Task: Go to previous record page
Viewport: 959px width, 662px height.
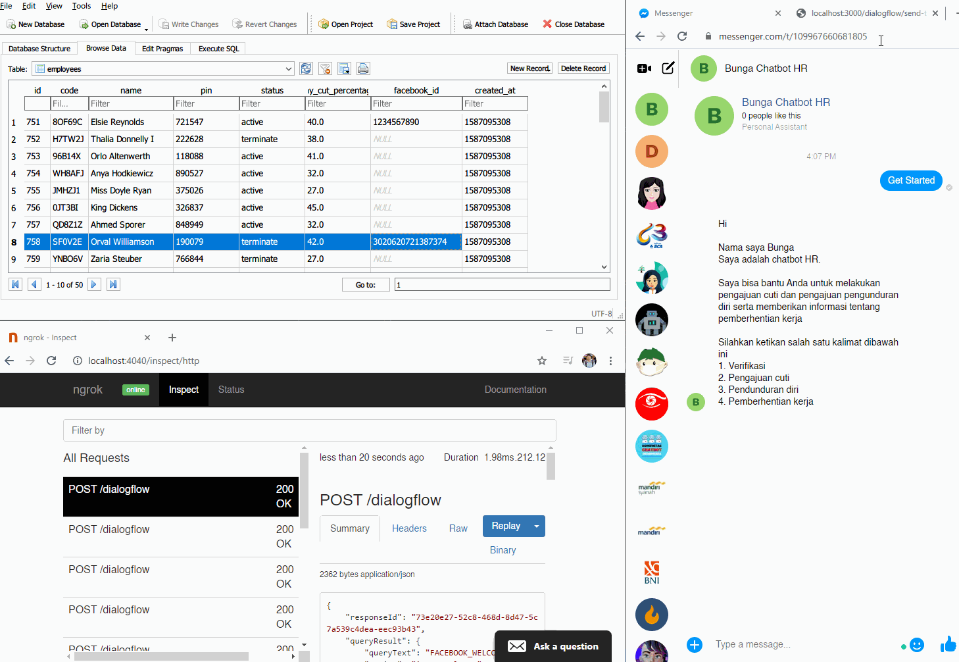Action: point(34,284)
